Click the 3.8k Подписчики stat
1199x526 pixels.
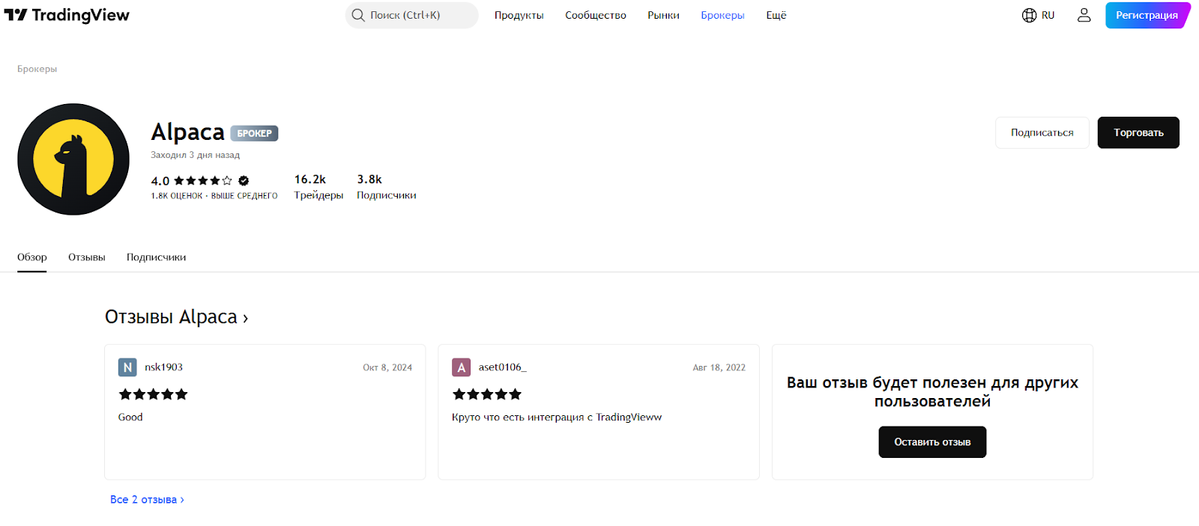387,187
